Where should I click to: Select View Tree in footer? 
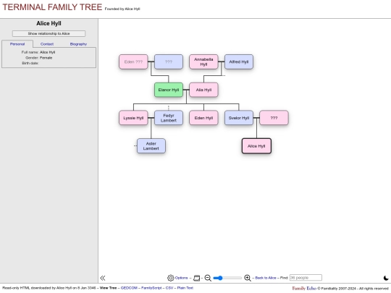(x=108, y=288)
